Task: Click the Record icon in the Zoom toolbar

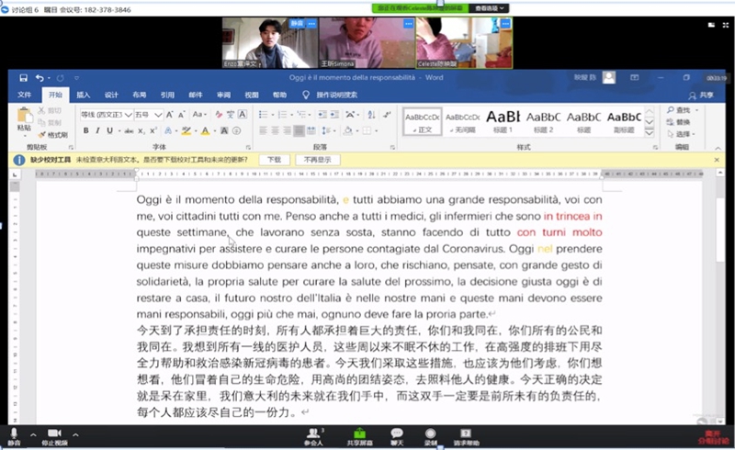Action: (430, 434)
